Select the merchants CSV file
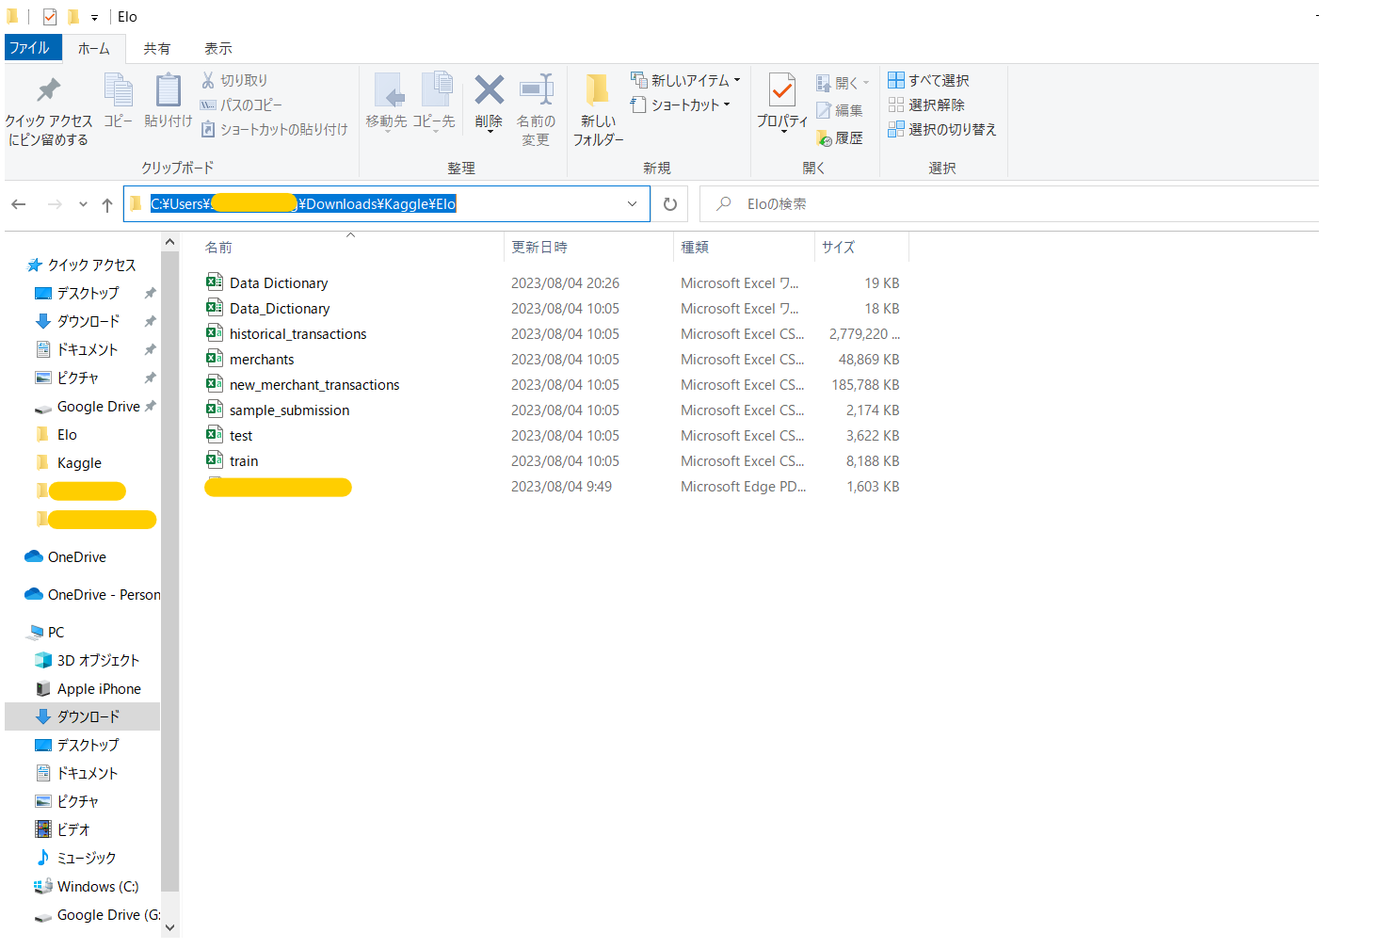 click(x=262, y=360)
